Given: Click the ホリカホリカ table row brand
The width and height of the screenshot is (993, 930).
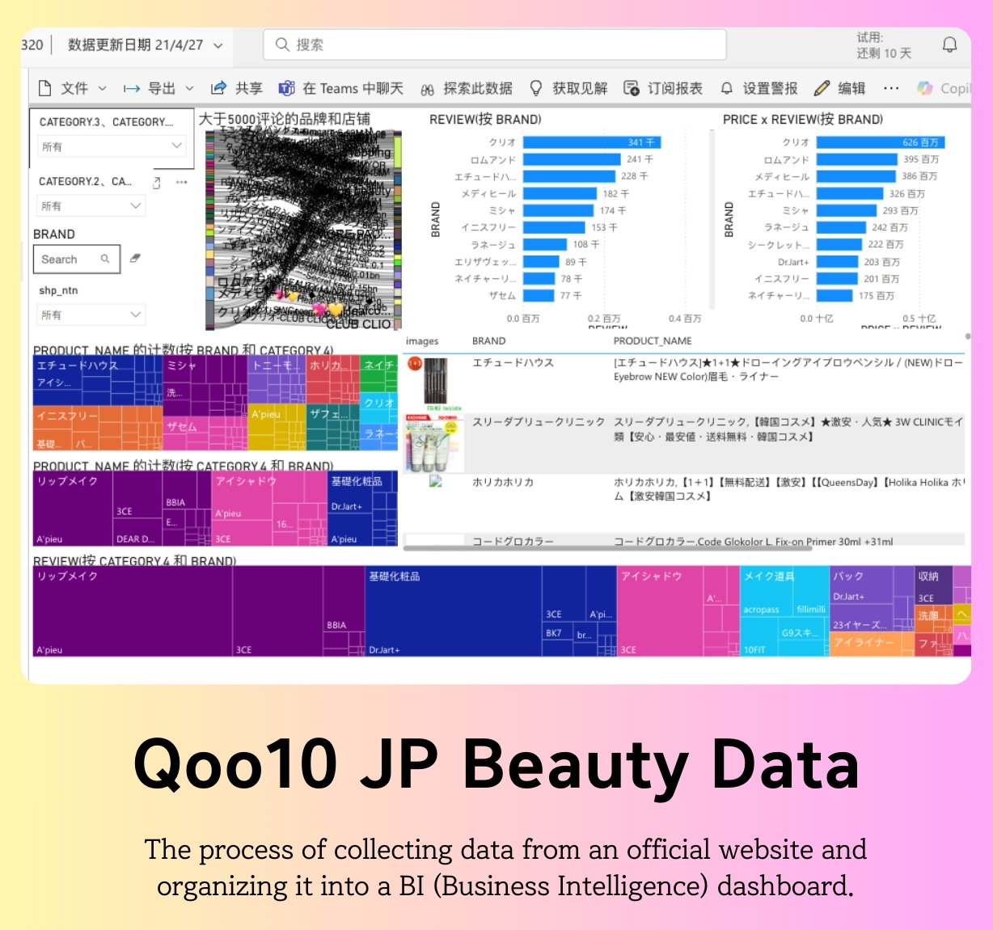Looking at the screenshot, I should (x=503, y=482).
